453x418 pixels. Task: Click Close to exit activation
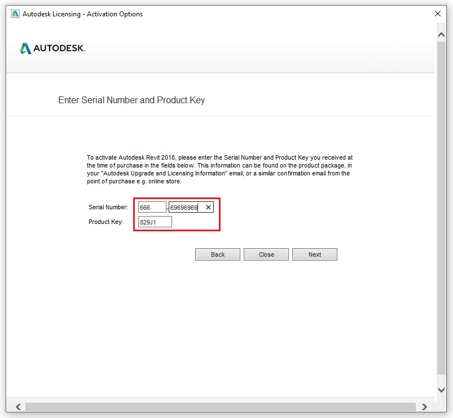(x=266, y=254)
